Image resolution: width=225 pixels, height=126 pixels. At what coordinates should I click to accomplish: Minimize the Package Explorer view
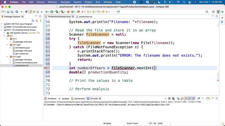[36, 16]
